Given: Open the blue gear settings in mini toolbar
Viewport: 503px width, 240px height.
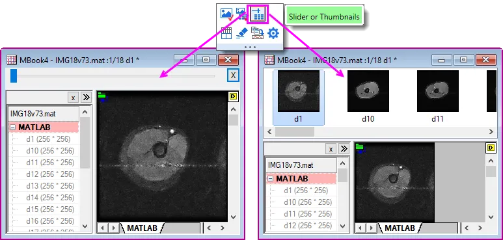Looking at the screenshot, I should click(x=273, y=33).
